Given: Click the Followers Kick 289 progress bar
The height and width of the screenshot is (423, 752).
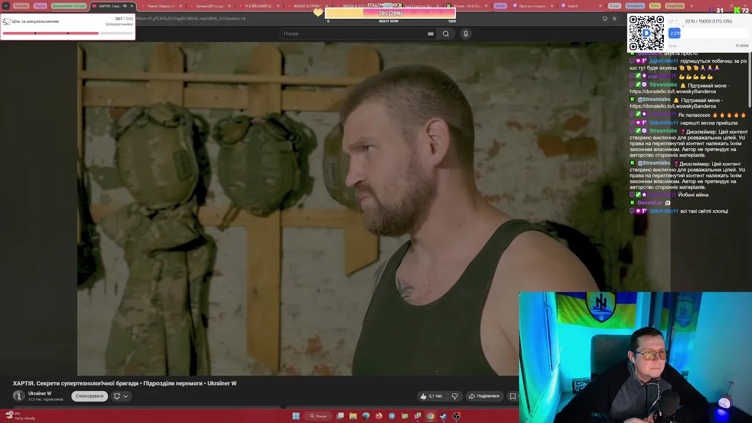Looking at the screenshot, I should pos(390,13).
